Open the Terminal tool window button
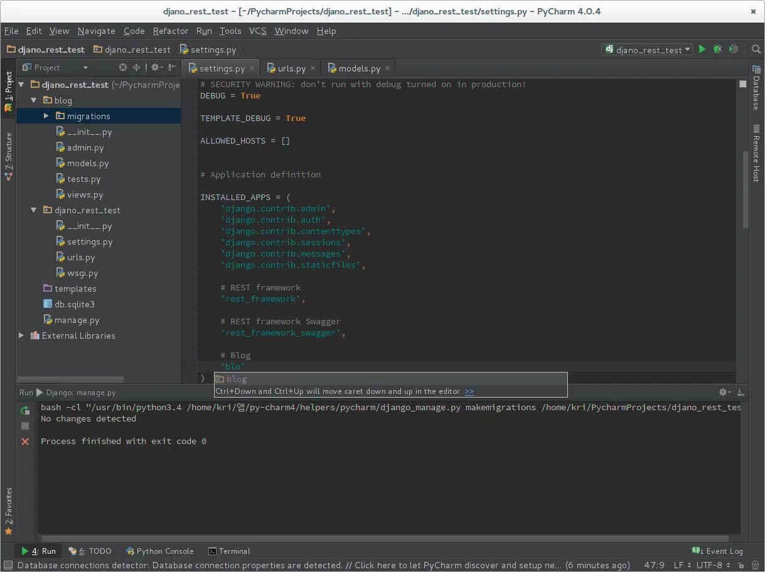Screen dimensions: 765x572 tap(229, 551)
